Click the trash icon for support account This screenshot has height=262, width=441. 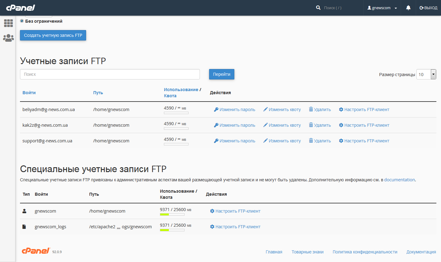[x=311, y=141]
